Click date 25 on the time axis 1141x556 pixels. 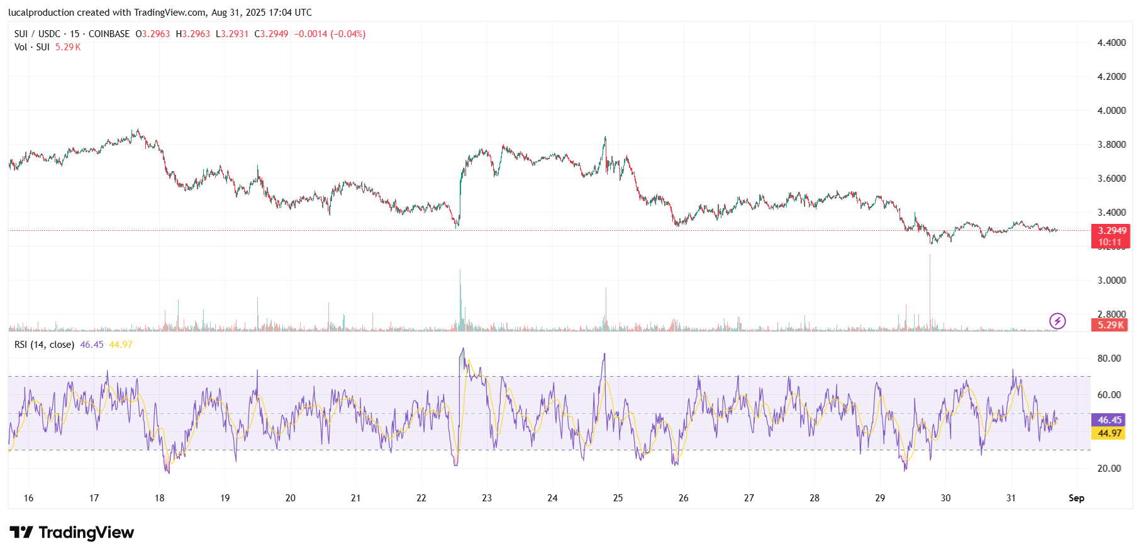tap(618, 498)
